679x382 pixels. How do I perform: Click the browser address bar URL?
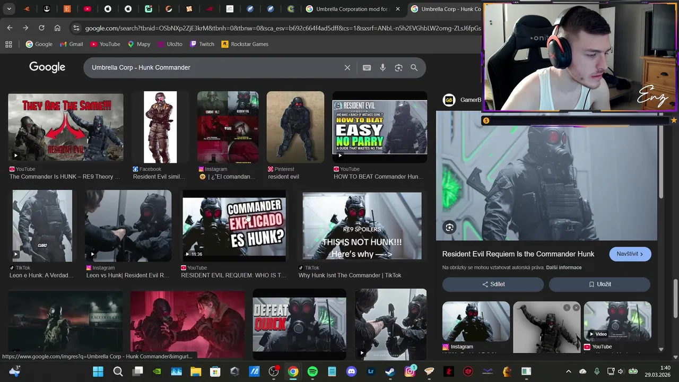283,28
